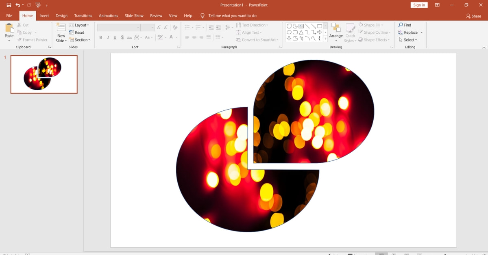
Task: Select the Isosceles Triangle shape
Action: click(301, 32)
